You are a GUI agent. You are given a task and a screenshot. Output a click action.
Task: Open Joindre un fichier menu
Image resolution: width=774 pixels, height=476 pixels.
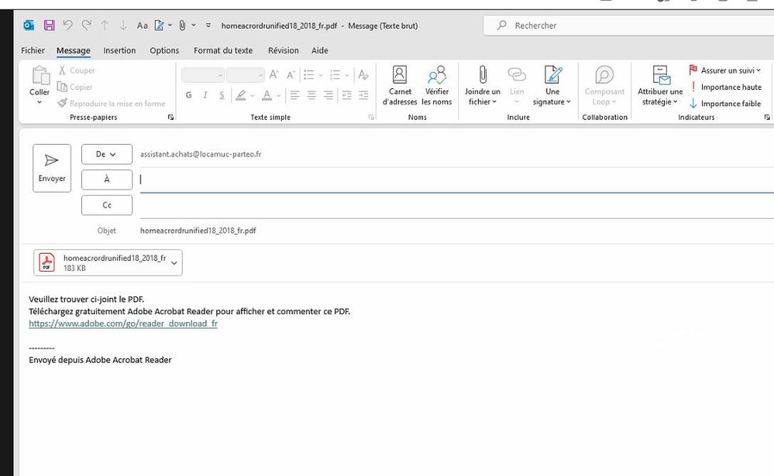pos(483,85)
